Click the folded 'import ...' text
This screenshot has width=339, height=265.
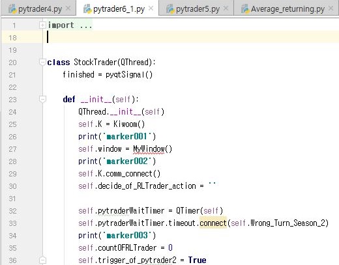[70, 25]
